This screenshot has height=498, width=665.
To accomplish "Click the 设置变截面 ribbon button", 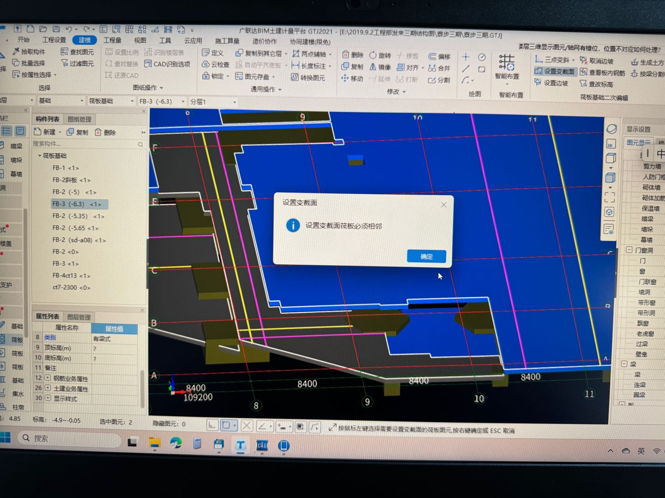I will pos(555,71).
